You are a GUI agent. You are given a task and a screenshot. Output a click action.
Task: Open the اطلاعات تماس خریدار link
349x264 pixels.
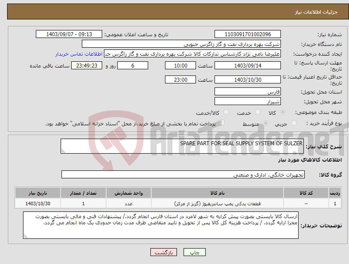click(x=79, y=54)
